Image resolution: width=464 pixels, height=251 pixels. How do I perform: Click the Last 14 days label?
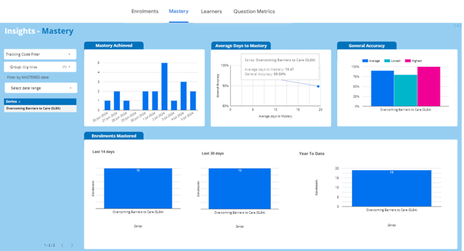point(103,152)
